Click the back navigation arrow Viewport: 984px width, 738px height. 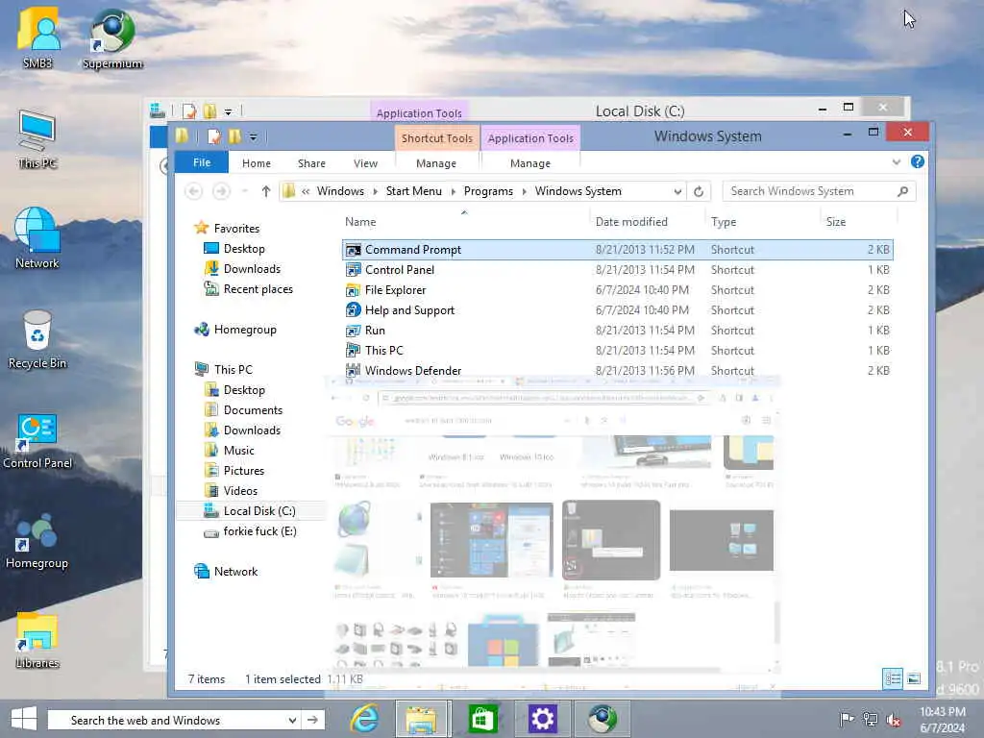pyautogui.click(x=194, y=191)
